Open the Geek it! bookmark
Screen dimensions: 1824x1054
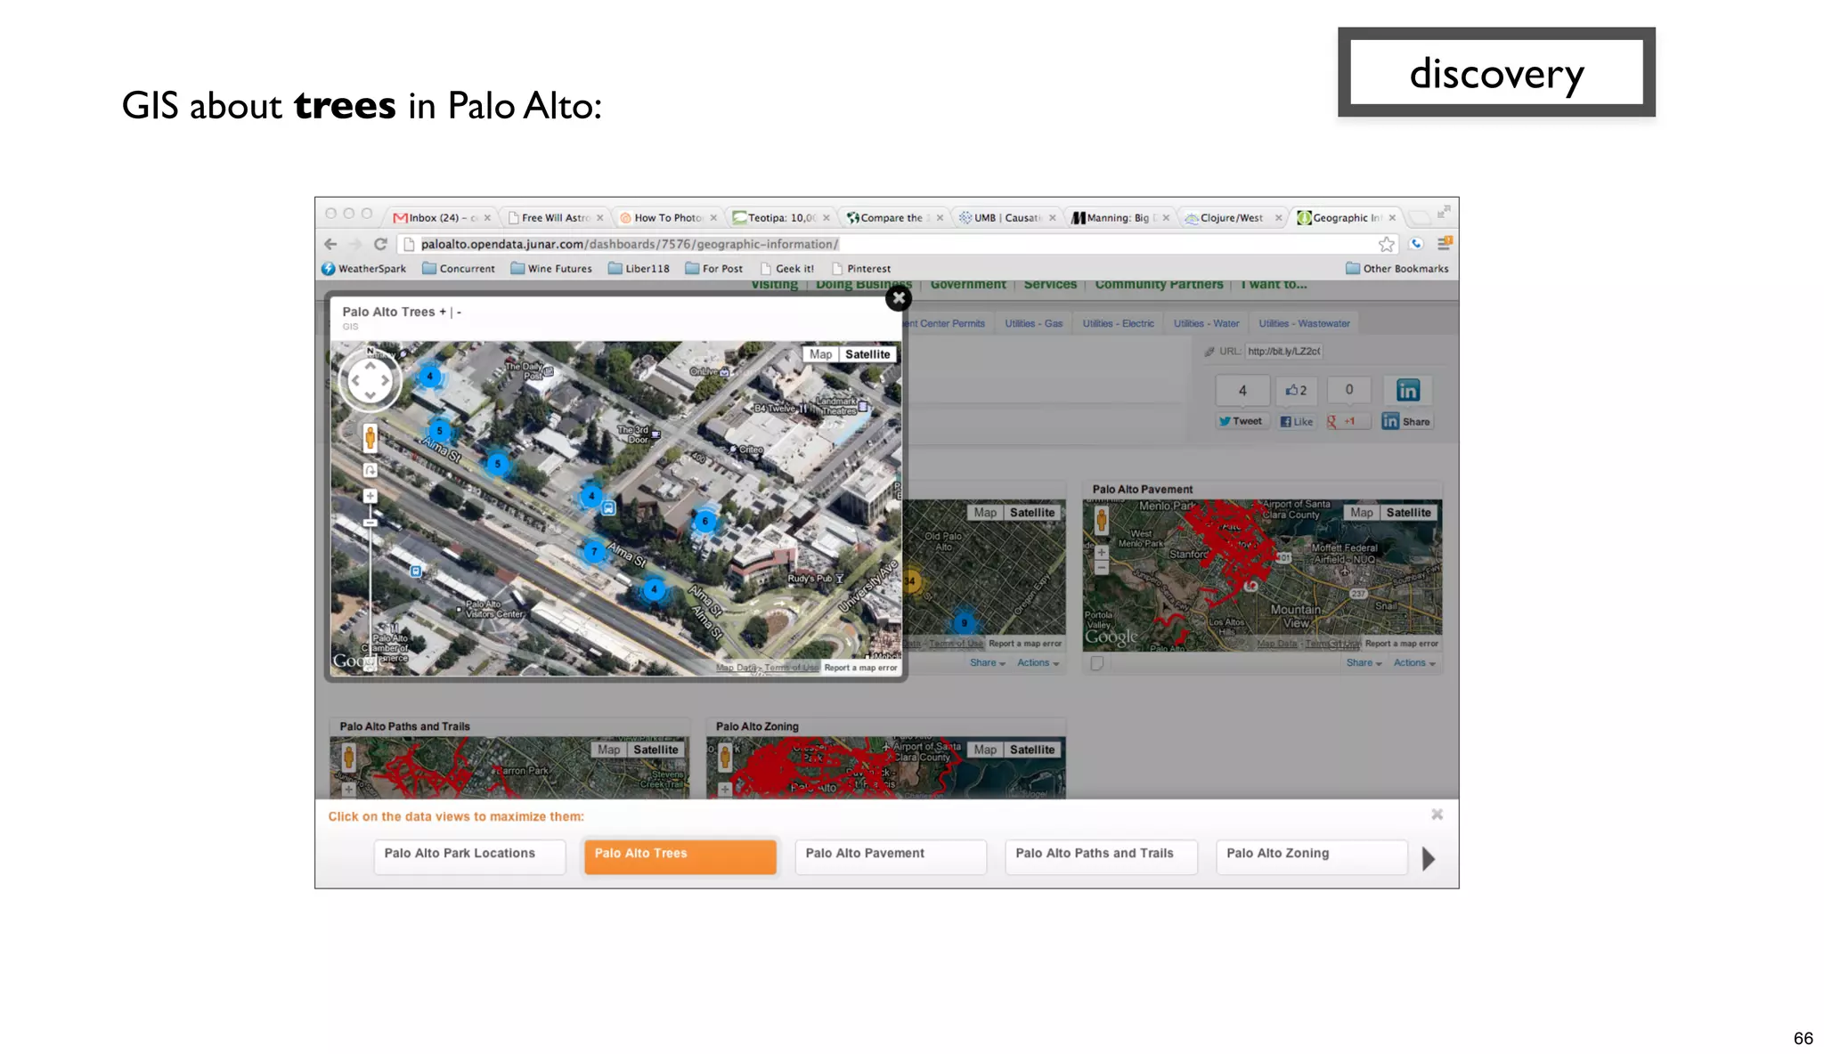pos(786,269)
